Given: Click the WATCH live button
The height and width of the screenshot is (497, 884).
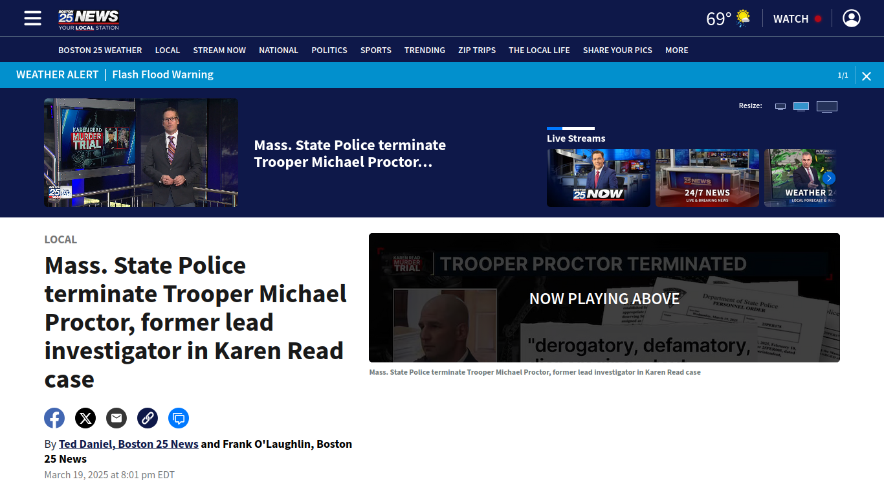Looking at the screenshot, I should (x=797, y=19).
